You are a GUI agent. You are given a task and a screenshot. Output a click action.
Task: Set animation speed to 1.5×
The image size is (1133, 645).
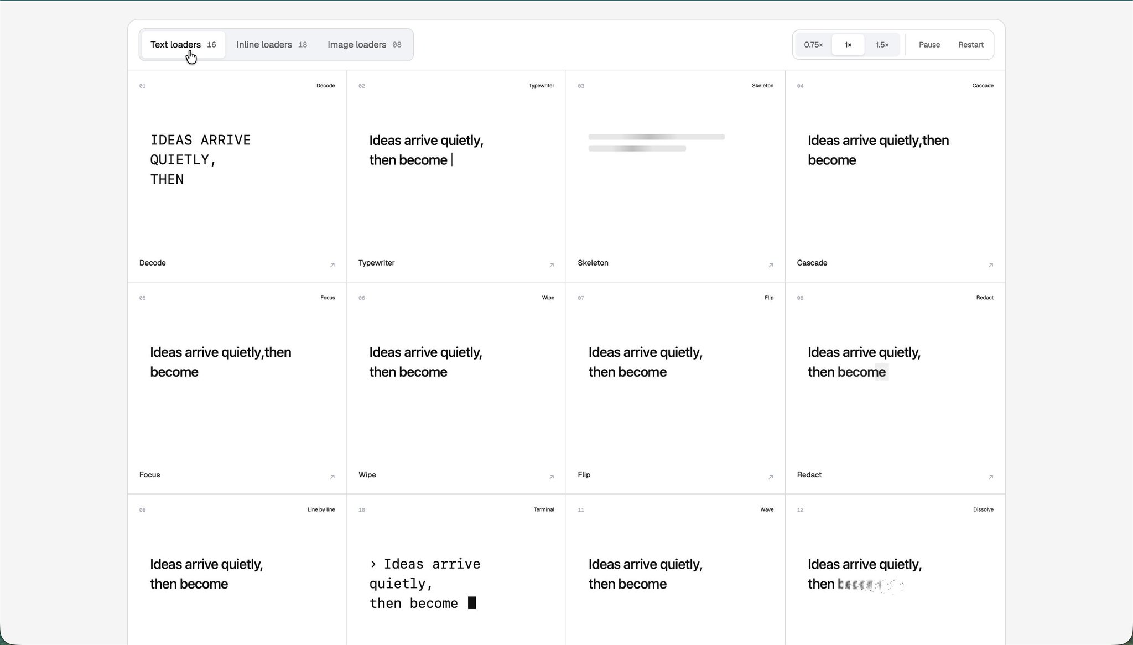[882, 45]
